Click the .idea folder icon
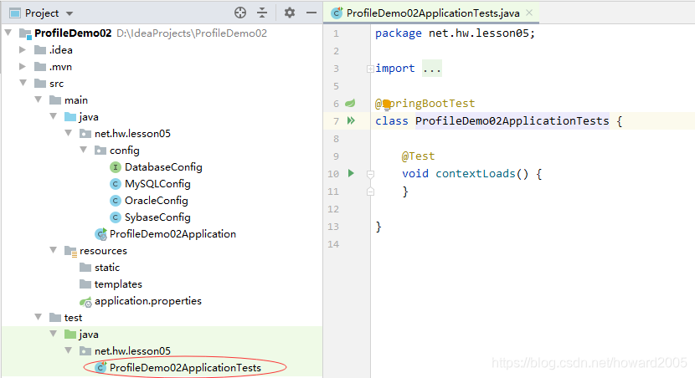695x378 pixels. pos(40,49)
